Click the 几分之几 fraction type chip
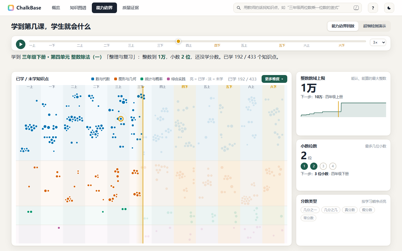Viewport: 402px width, 251px height. pos(331,210)
